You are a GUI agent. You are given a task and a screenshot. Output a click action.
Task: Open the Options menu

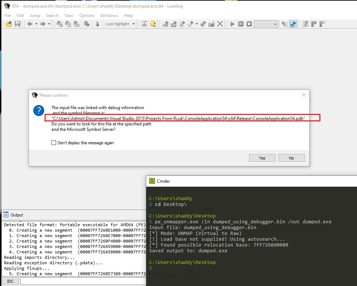[x=87, y=16]
